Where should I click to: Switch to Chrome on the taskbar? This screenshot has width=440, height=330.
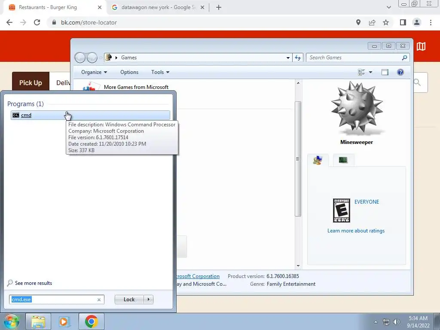point(91,321)
